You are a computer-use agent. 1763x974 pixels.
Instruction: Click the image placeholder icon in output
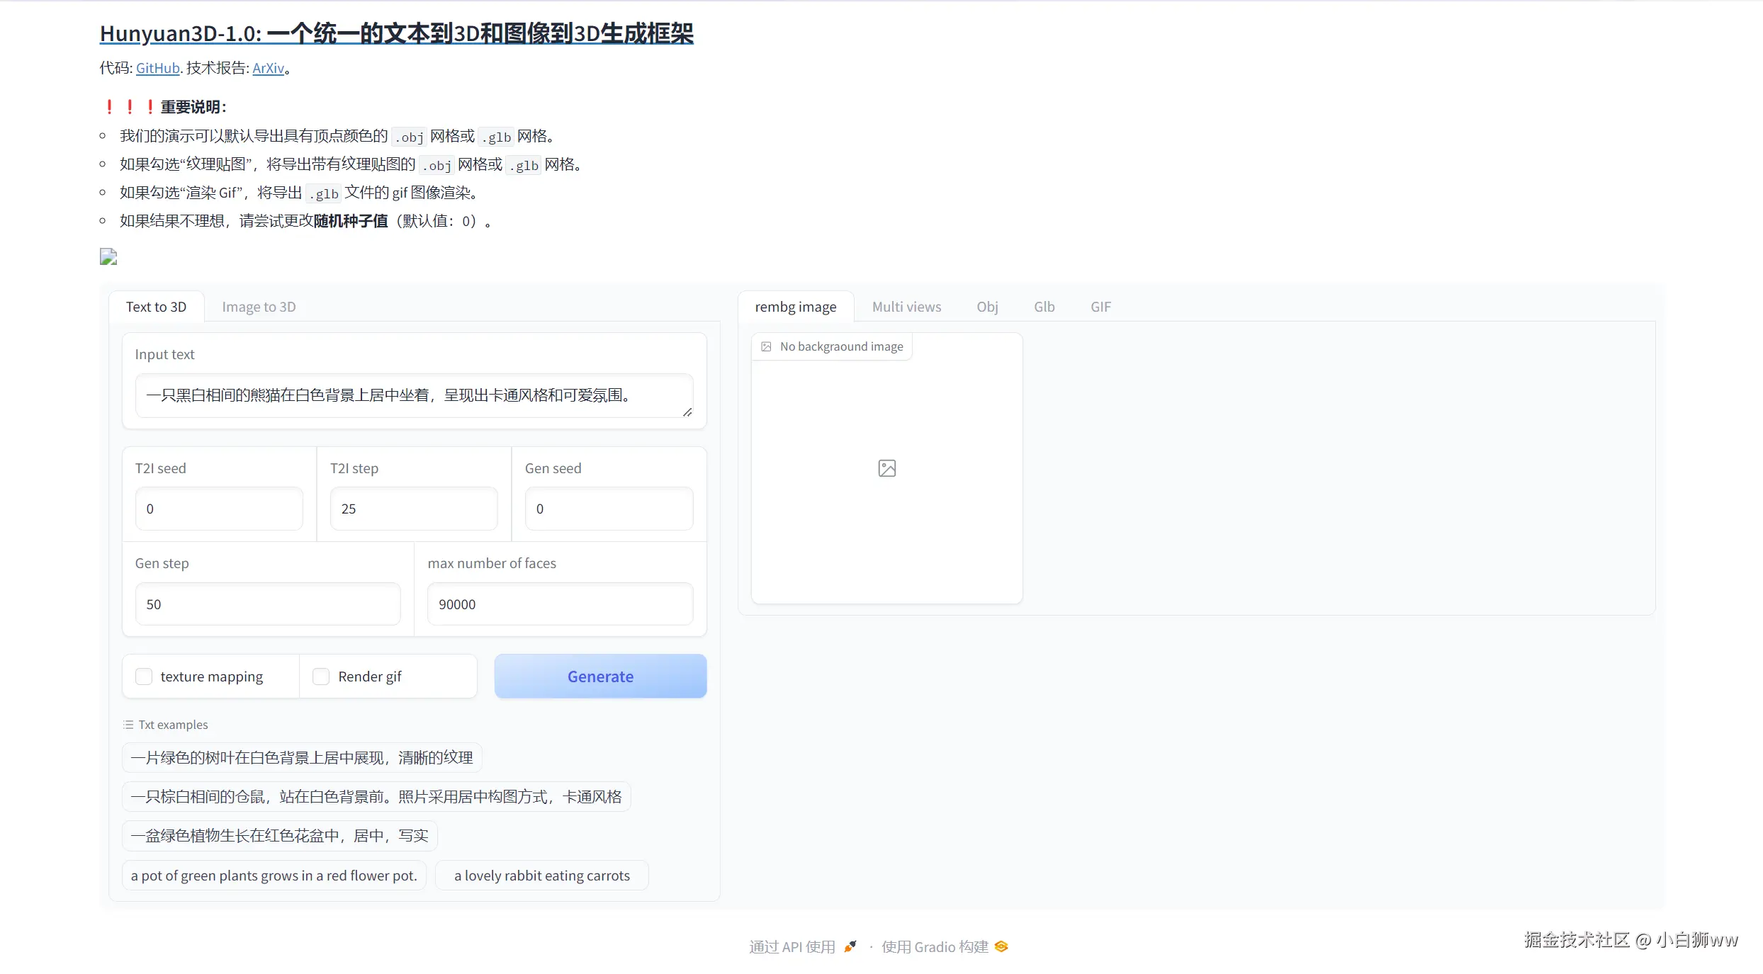(886, 468)
